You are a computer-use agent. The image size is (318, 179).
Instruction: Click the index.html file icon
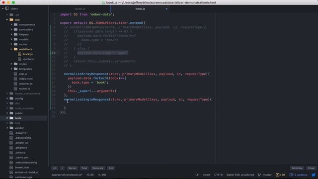point(15,79)
